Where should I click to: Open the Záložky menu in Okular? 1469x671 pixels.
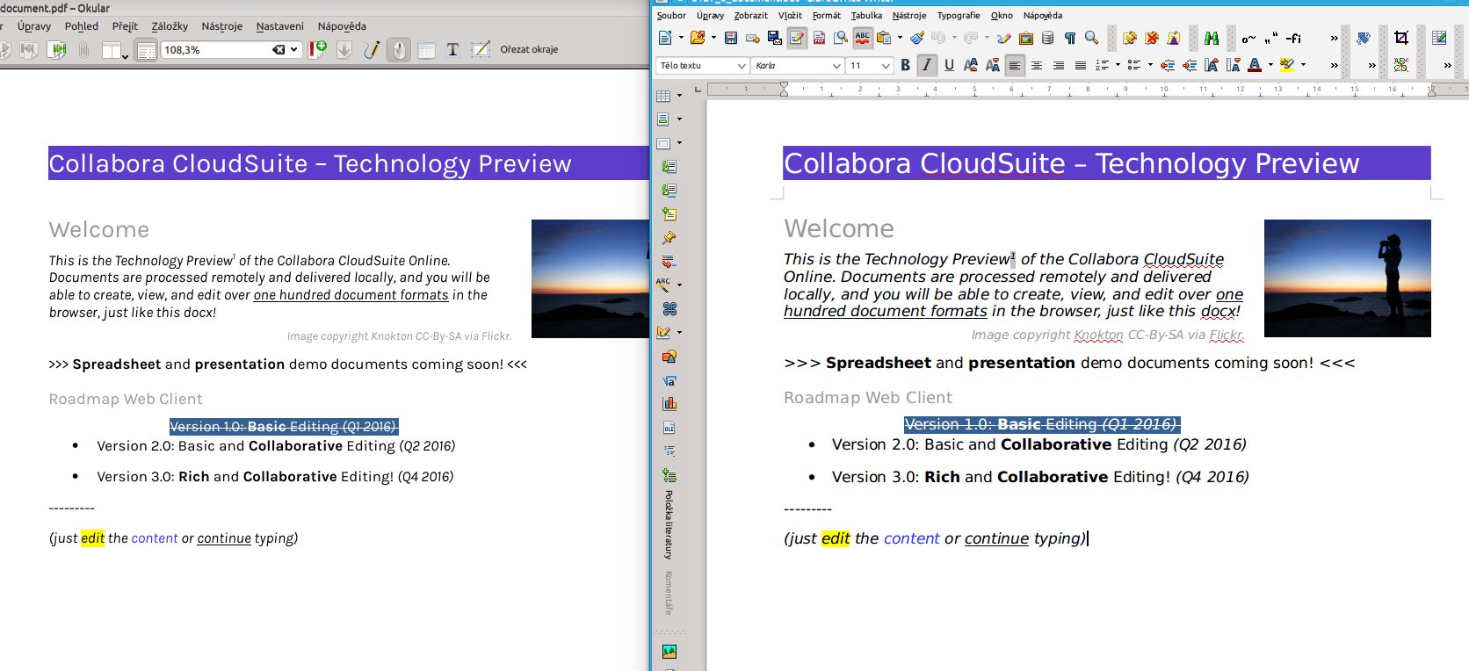pyautogui.click(x=170, y=26)
